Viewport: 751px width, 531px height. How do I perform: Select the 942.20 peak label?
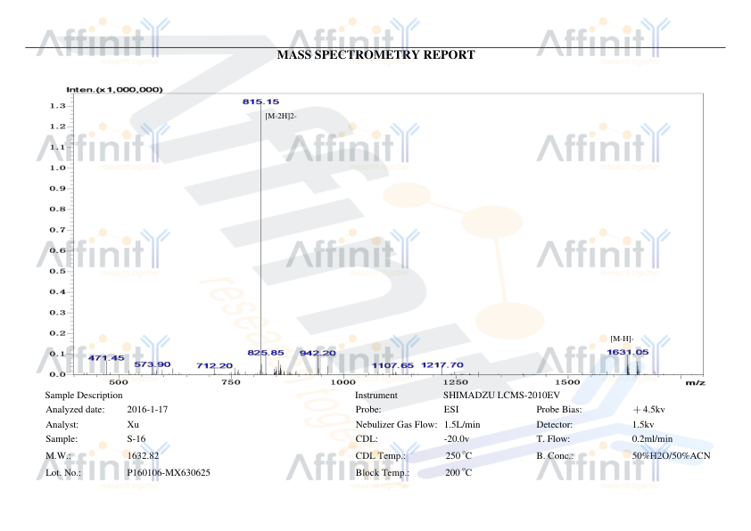318,353
